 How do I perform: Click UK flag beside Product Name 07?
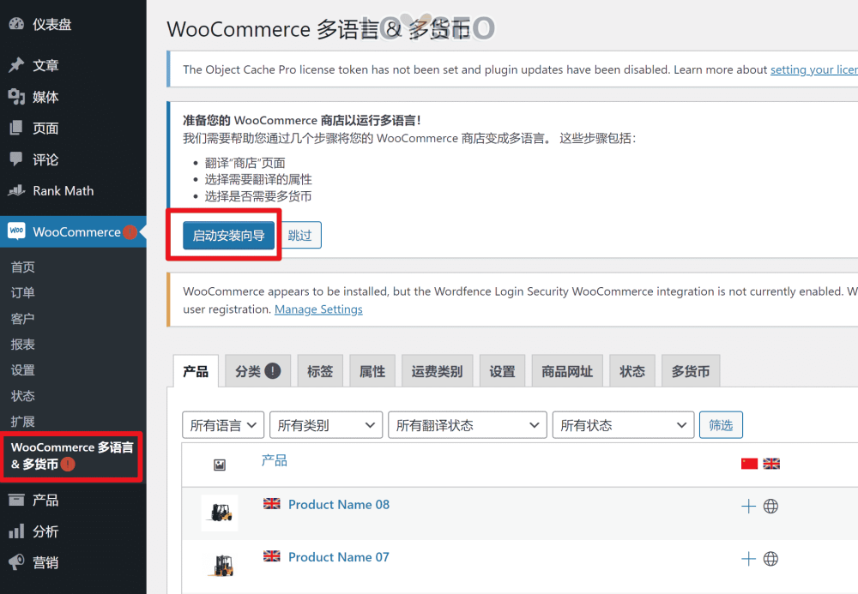tap(271, 555)
